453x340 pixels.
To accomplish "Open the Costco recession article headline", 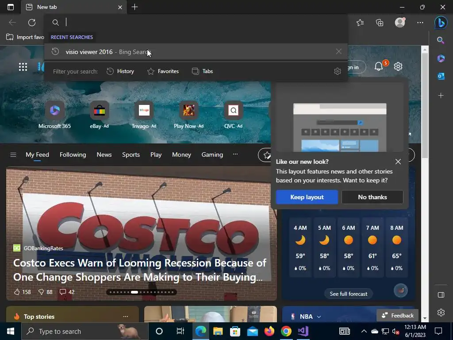I will pos(140,270).
